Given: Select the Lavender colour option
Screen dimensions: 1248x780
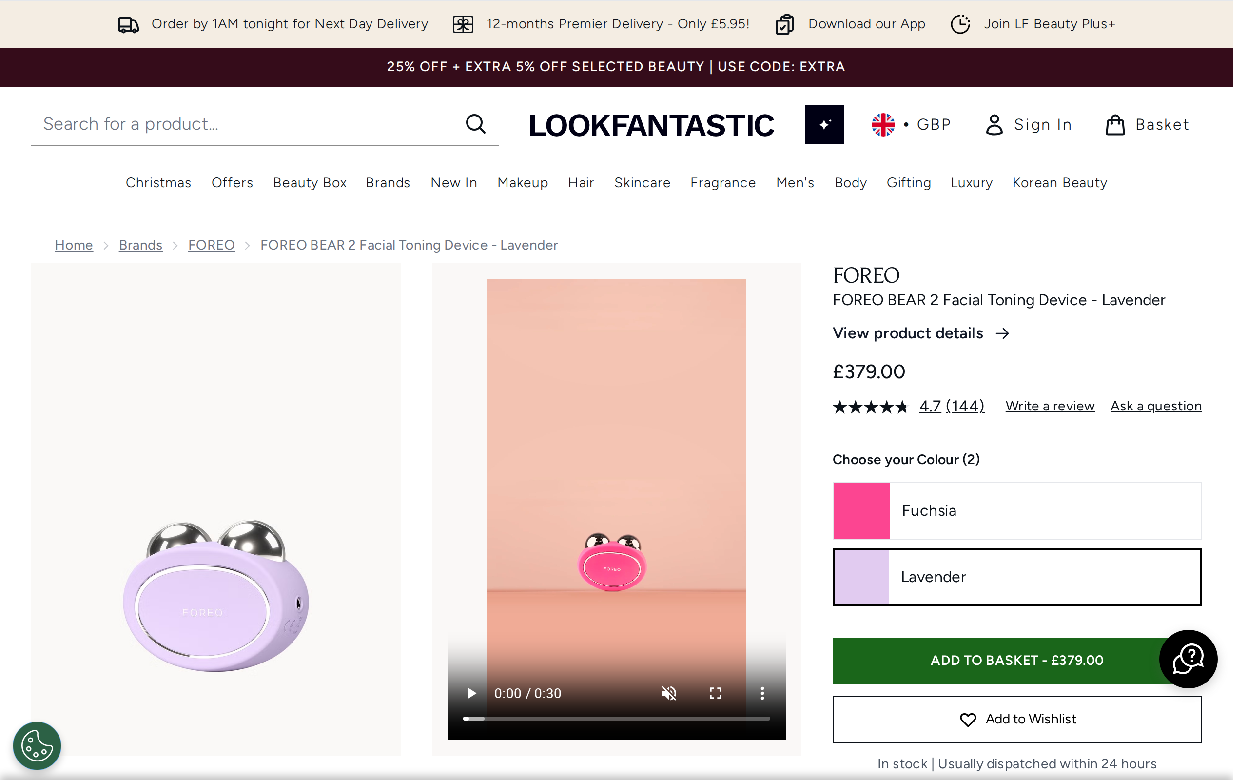Looking at the screenshot, I should pyautogui.click(x=1016, y=577).
